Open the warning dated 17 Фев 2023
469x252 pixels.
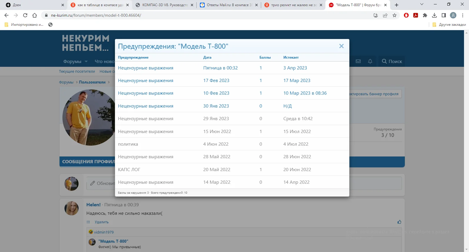coord(145,81)
